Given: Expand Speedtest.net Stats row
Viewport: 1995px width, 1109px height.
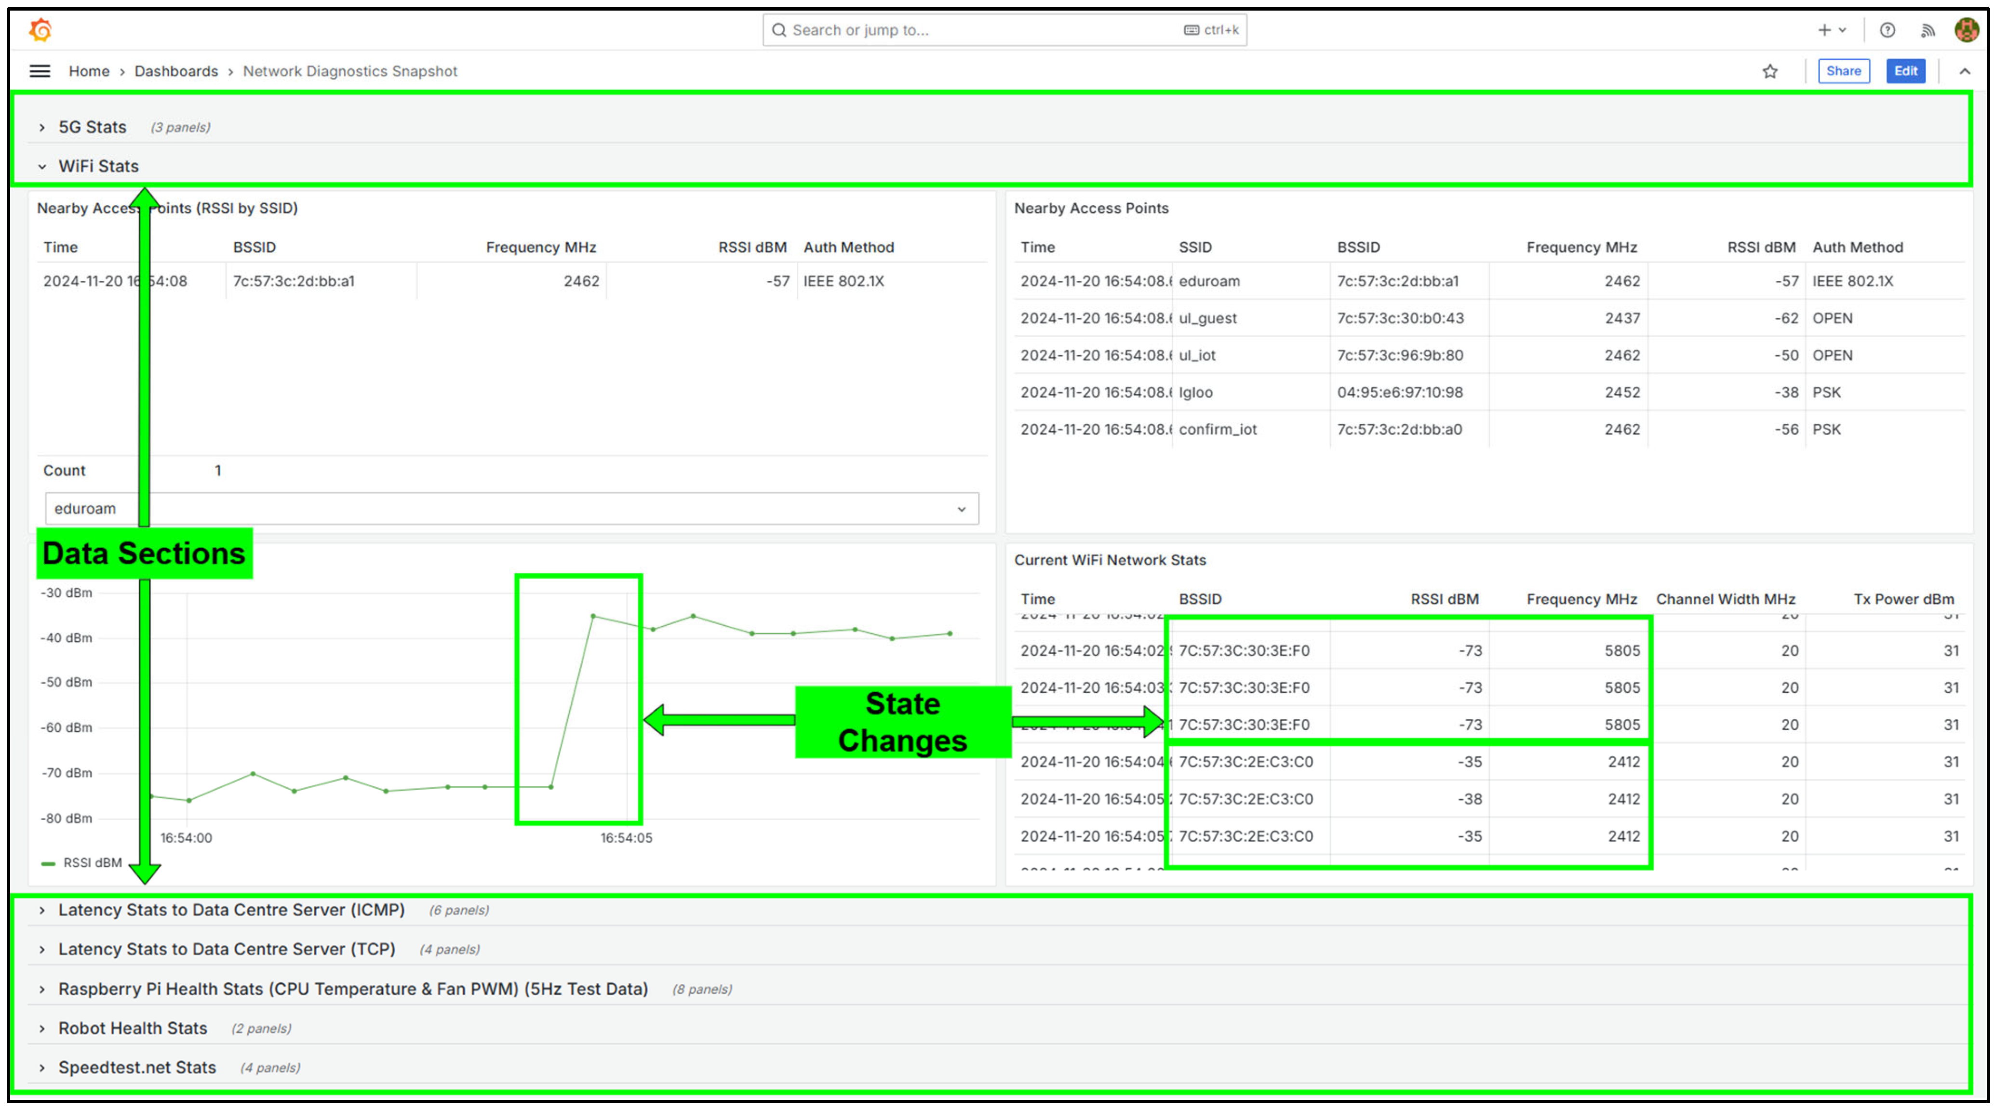Looking at the screenshot, I should [x=137, y=1067].
